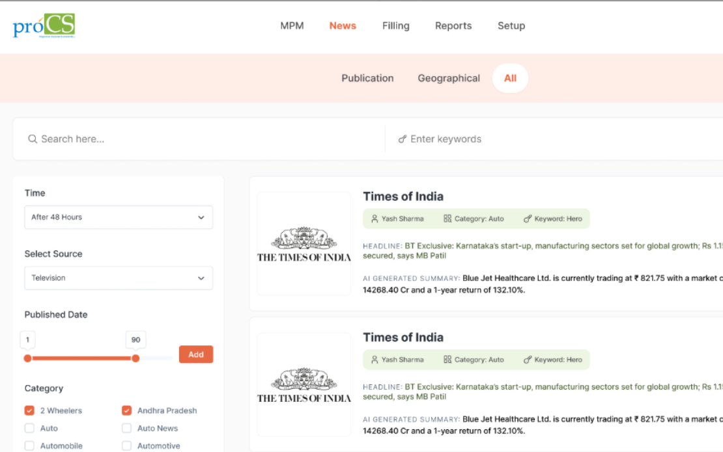Open the Setup menu item
This screenshot has width=723, height=452.
[511, 26]
